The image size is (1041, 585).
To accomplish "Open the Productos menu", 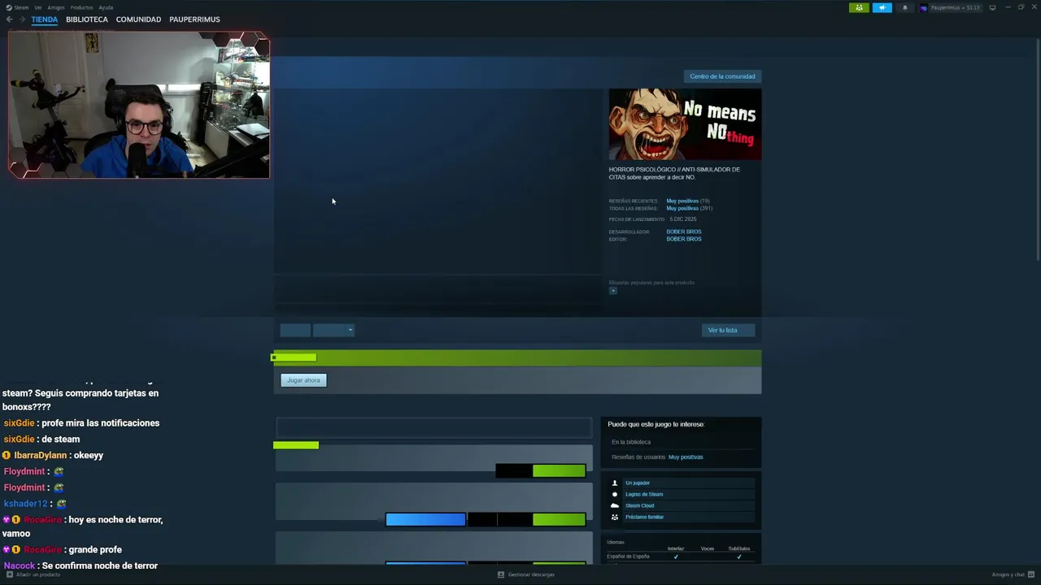I will [81, 7].
